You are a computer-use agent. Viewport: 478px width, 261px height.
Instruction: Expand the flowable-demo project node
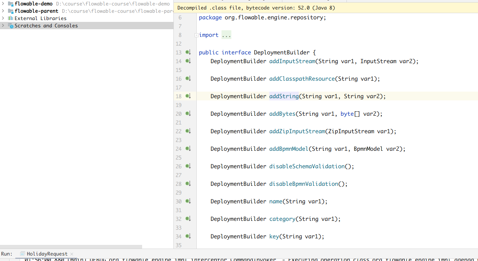click(3, 4)
